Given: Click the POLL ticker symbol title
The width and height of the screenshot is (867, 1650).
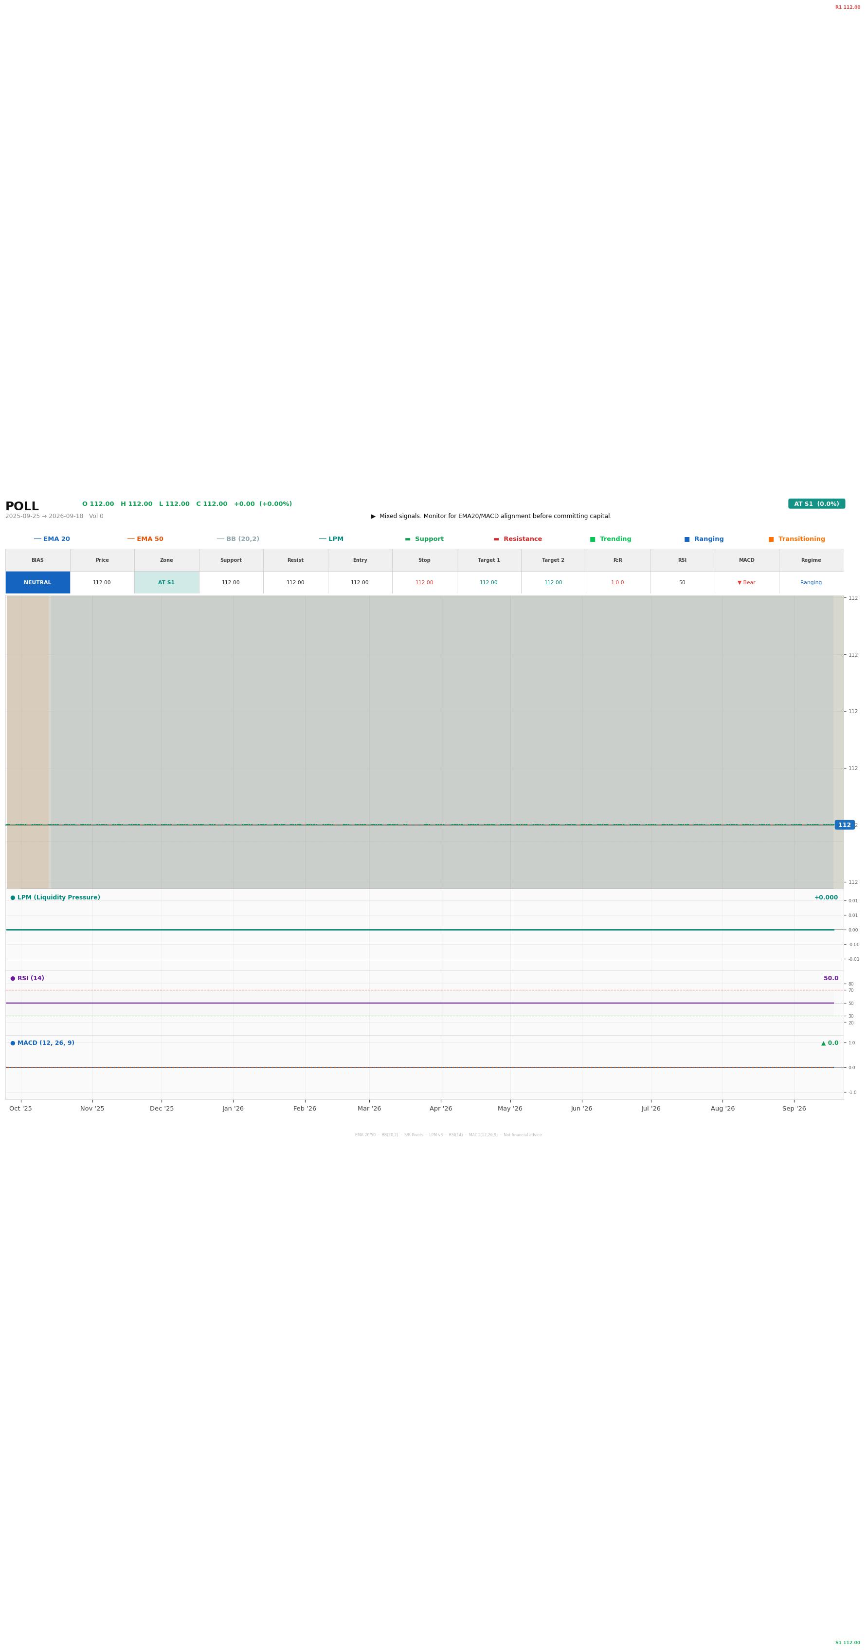Looking at the screenshot, I should tap(22, 507).
